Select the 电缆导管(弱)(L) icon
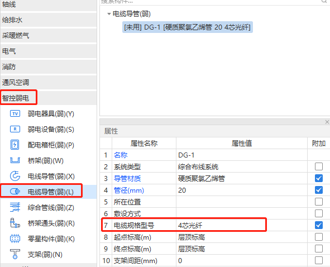 pyautogui.click(x=15, y=192)
